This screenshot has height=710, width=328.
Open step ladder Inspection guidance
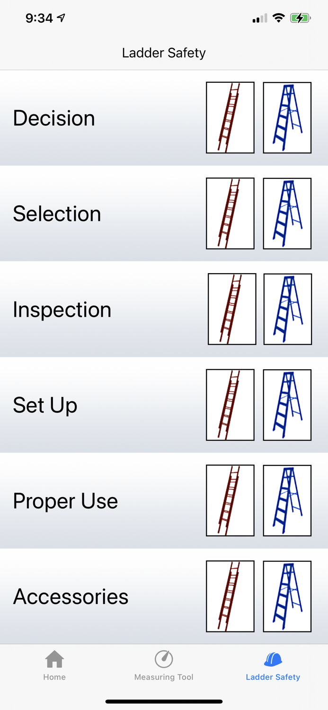pyautogui.click(x=287, y=309)
